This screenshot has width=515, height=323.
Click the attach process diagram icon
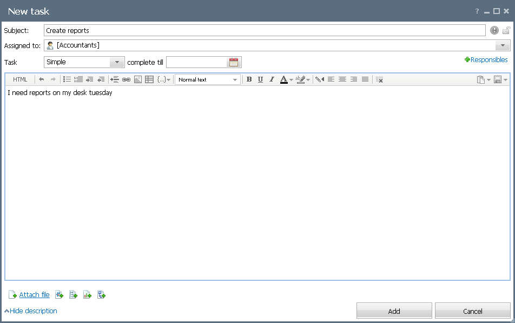[x=101, y=295]
